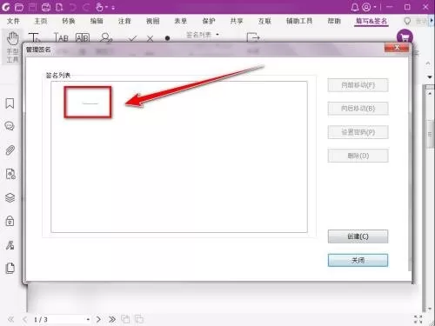The width and height of the screenshot is (435, 326).
Task: Jump to the last page arrow
Action: tap(112, 319)
